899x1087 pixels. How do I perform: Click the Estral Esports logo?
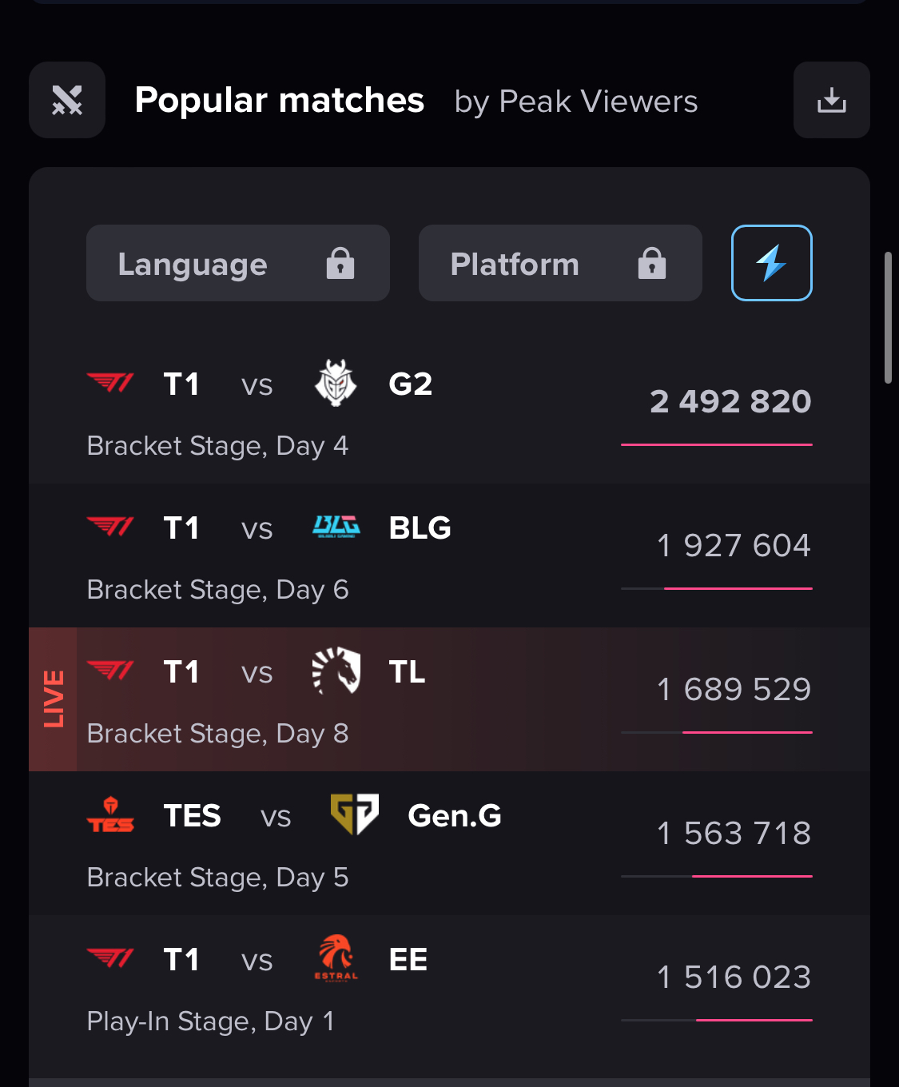point(336,958)
